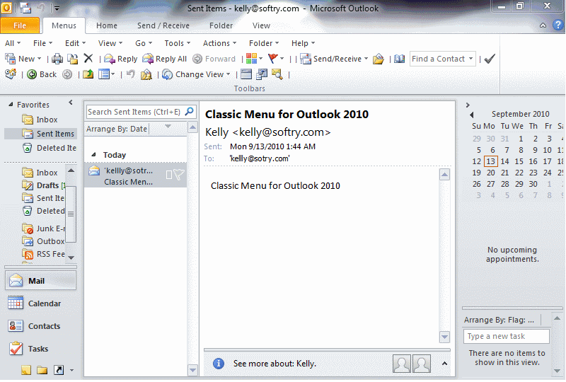Click the stacked windows arrow icon

[x=262, y=74]
